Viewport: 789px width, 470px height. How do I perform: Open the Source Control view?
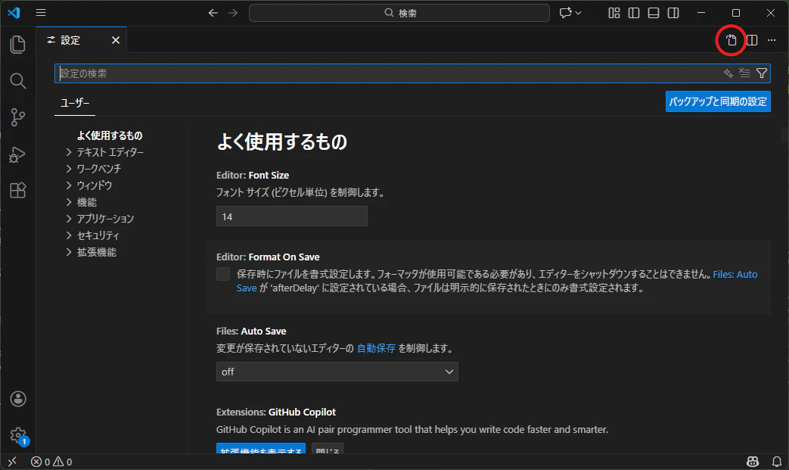tap(17, 117)
